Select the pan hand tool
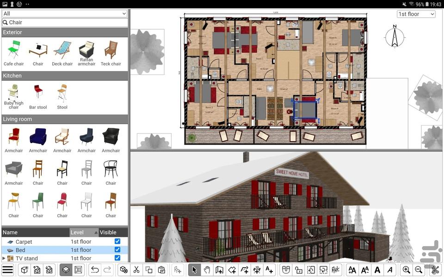The height and width of the screenshot is (277, 444). click(x=207, y=270)
